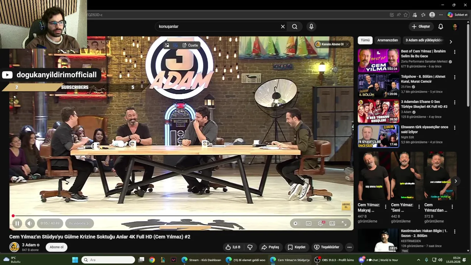The height and width of the screenshot is (265, 471).
Task: Click the Özetle summarize button on video
Action: tap(190, 45)
